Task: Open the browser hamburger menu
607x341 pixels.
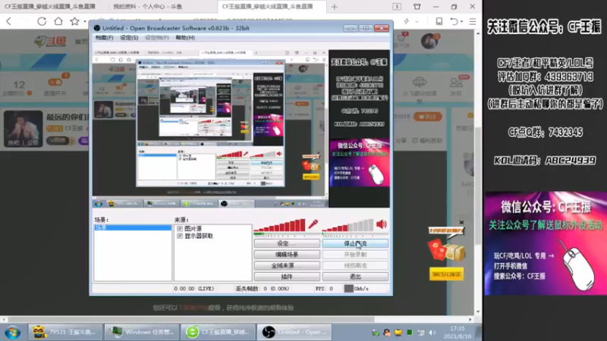Action: tap(473, 21)
